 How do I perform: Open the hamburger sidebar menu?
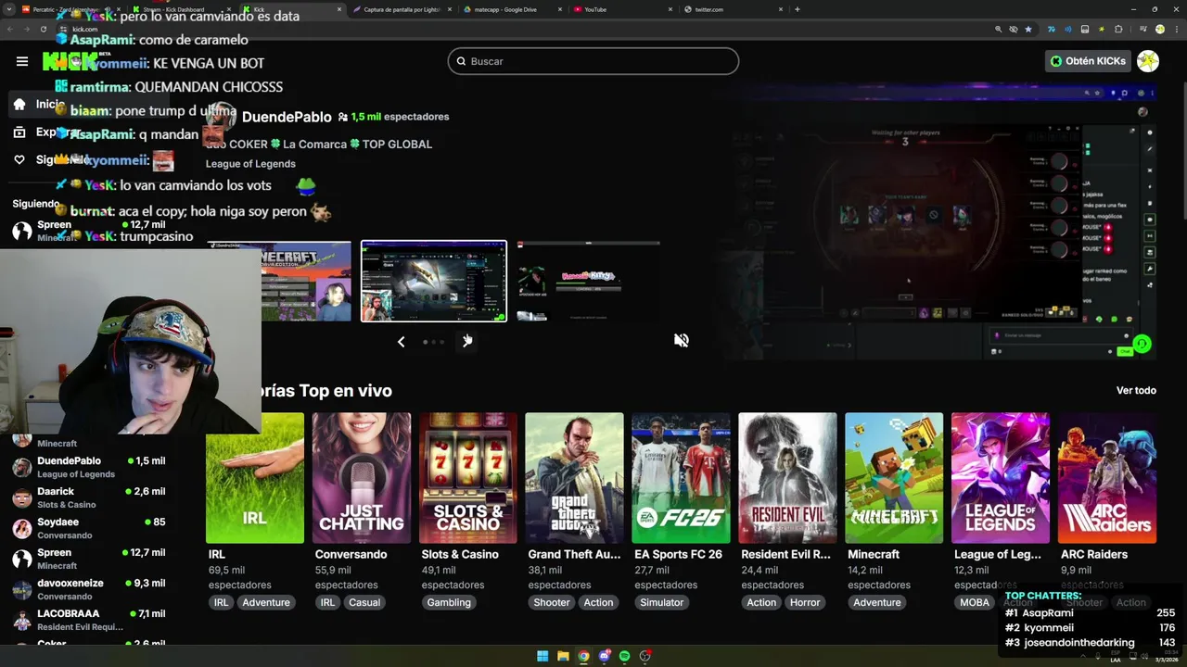tap(22, 61)
